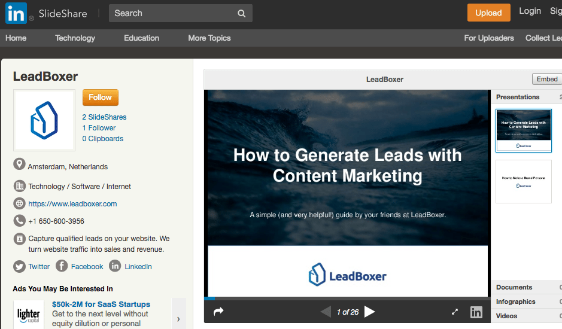This screenshot has height=329, width=562.
Task: Click the LinkedIn logo in header
Action: [x=16, y=13]
